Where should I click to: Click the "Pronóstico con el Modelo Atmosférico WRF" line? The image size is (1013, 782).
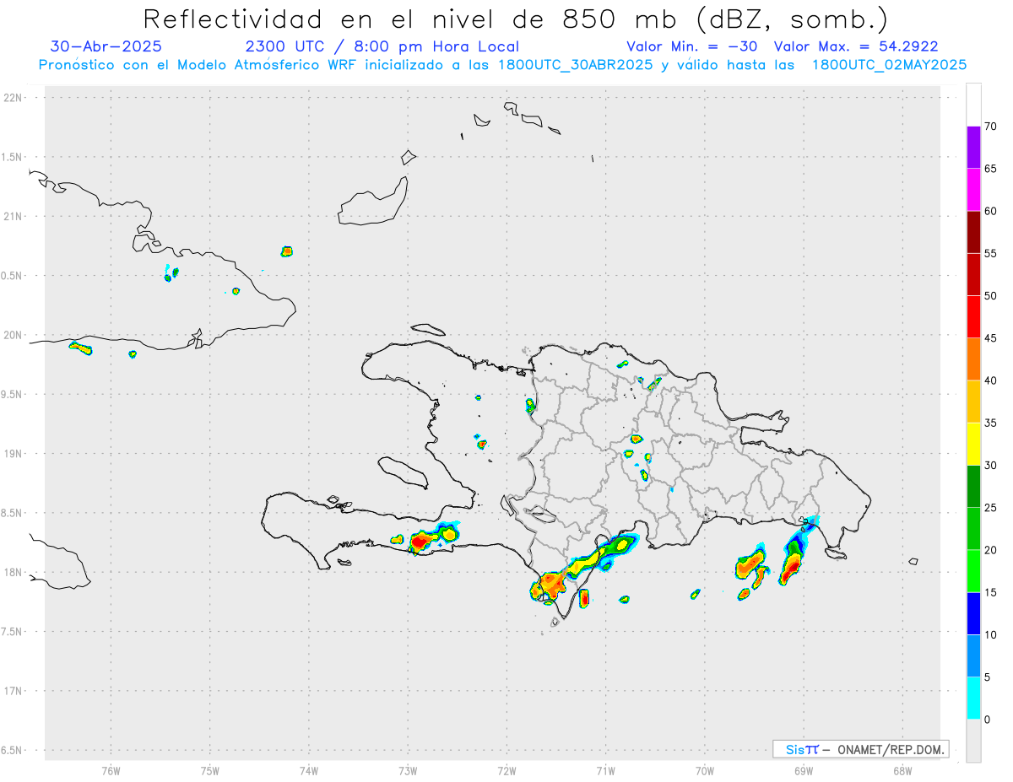[x=502, y=65]
